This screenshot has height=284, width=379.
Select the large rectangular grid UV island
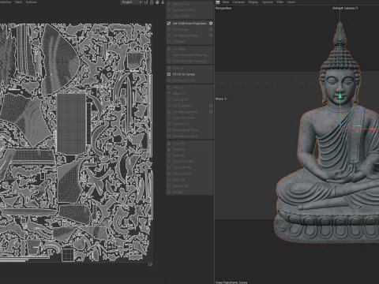click(72, 123)
